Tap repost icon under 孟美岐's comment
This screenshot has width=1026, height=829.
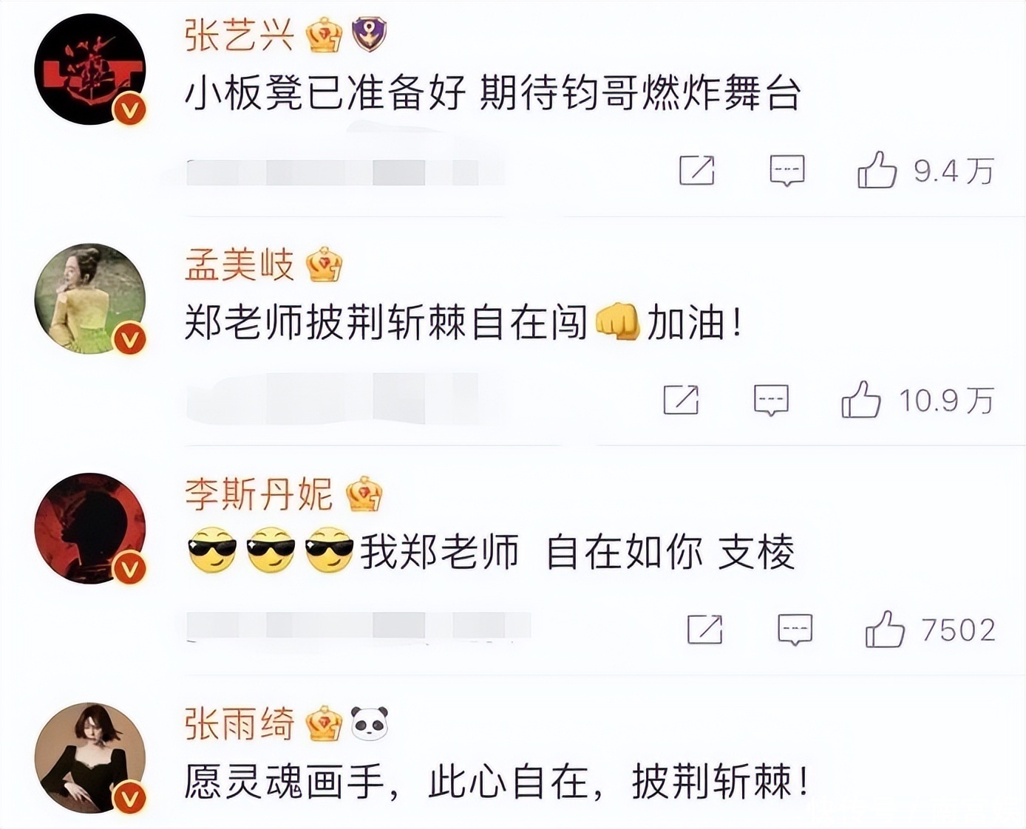(681, 400)
